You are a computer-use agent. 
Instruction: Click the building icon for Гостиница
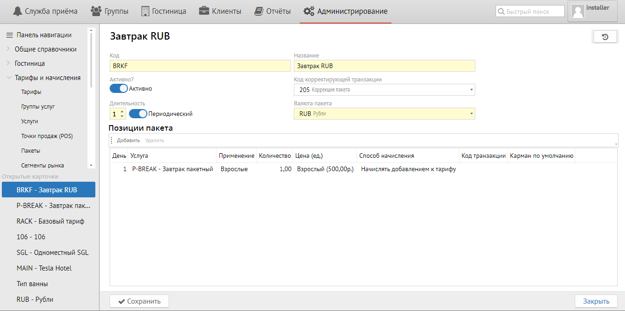pyautogui.click(x=145, y=11)
